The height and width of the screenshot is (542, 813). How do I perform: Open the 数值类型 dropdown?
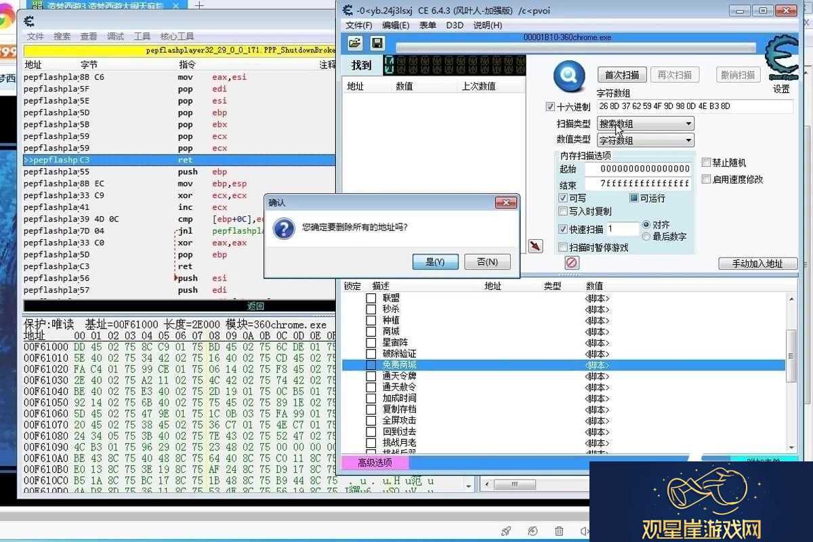click(x=646, y=140)
